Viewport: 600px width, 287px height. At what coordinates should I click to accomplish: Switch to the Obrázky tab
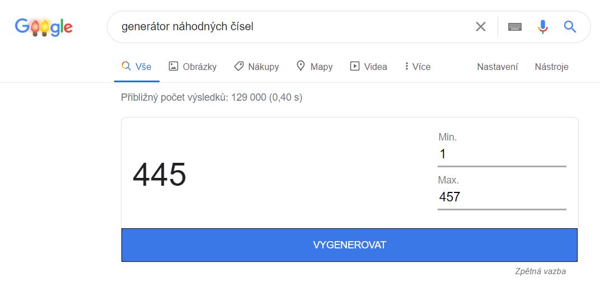(x=193, y=67)
